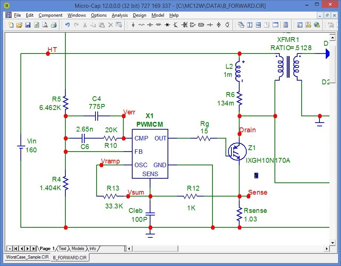Select the Diode component tool
341x266 pixels.
pyautogui.click(x=167, y=25)
